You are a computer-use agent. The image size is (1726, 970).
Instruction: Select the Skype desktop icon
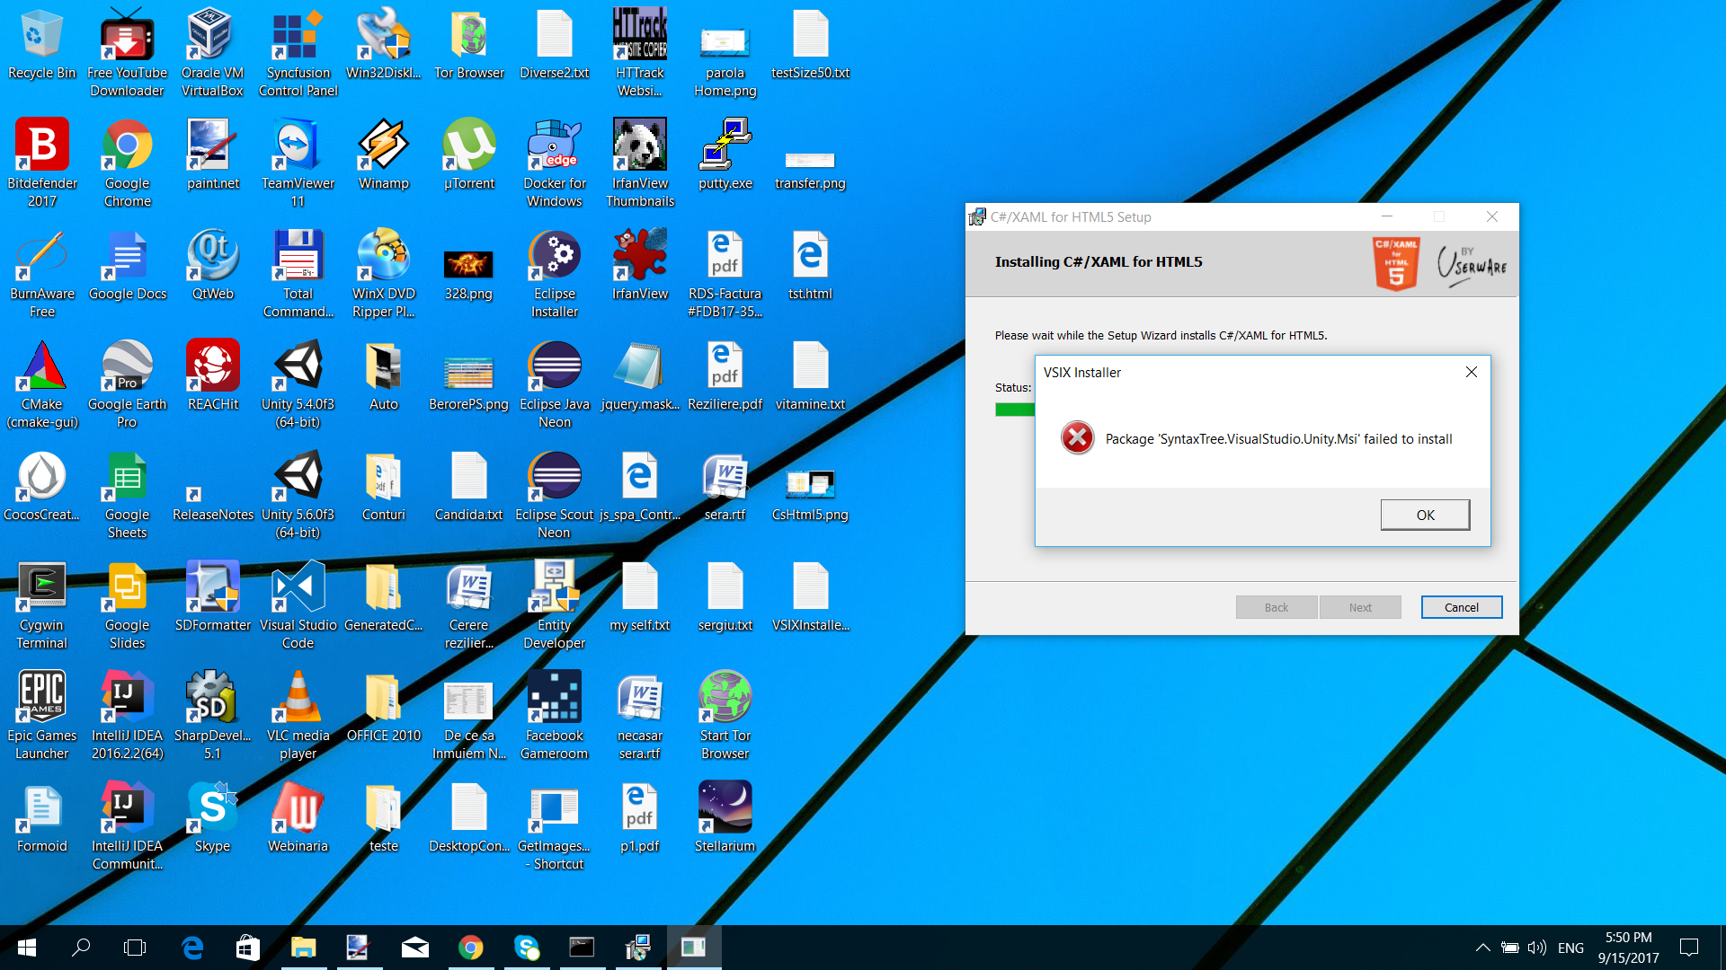(x=212, y=817)
